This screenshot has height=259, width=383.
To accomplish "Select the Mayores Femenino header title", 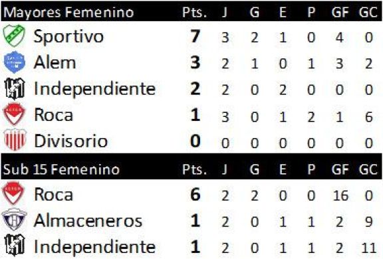I will click(68, 13).
